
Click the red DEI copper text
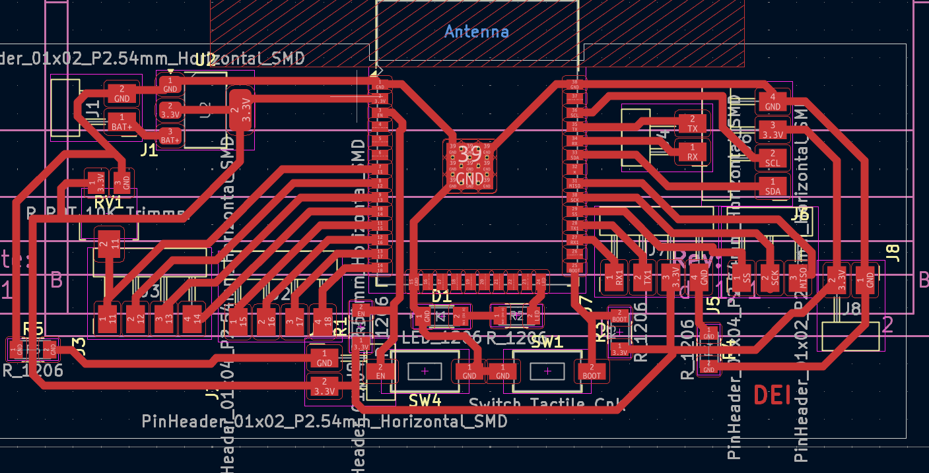coord(773,394)
